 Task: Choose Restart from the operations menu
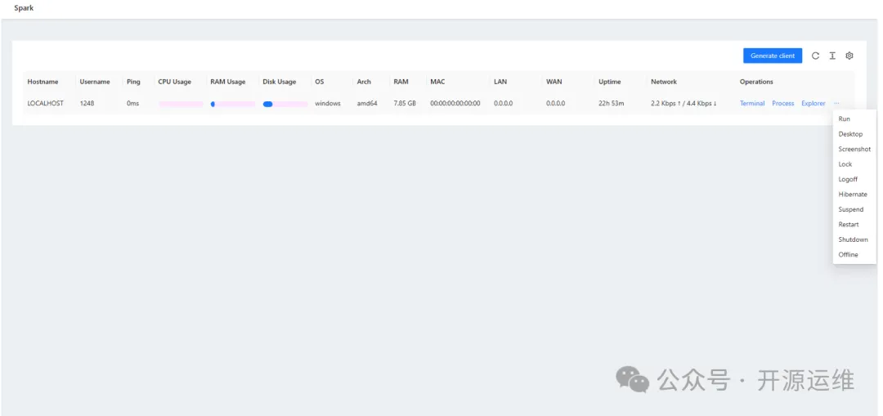[x=849, y=225]
